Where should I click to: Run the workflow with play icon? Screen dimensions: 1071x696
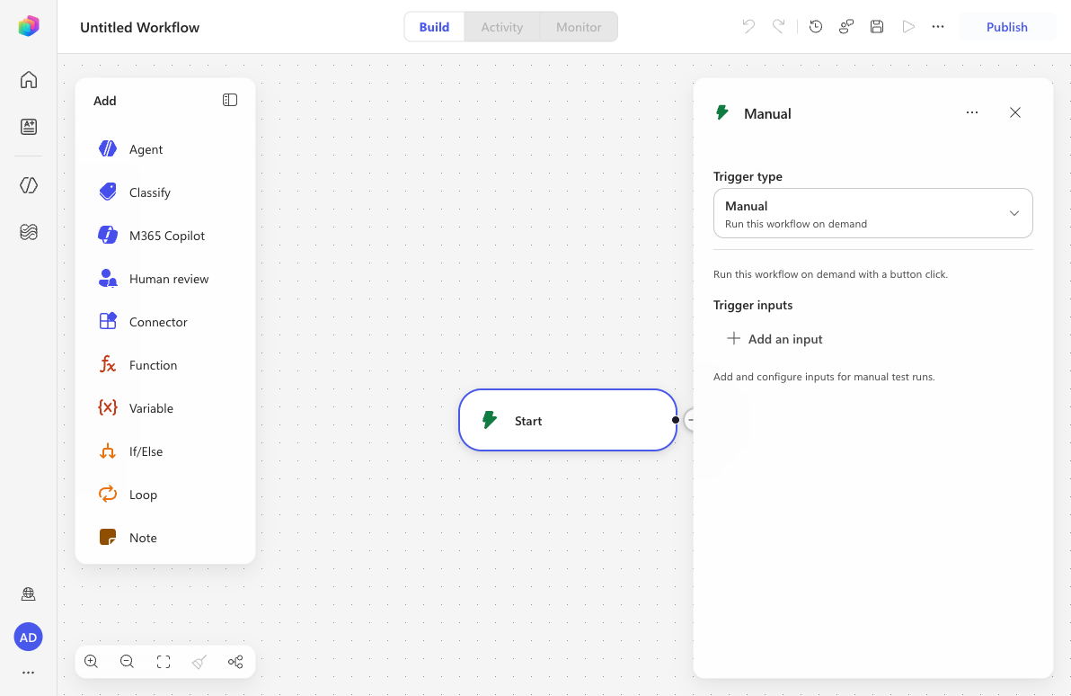coord(907,27)
